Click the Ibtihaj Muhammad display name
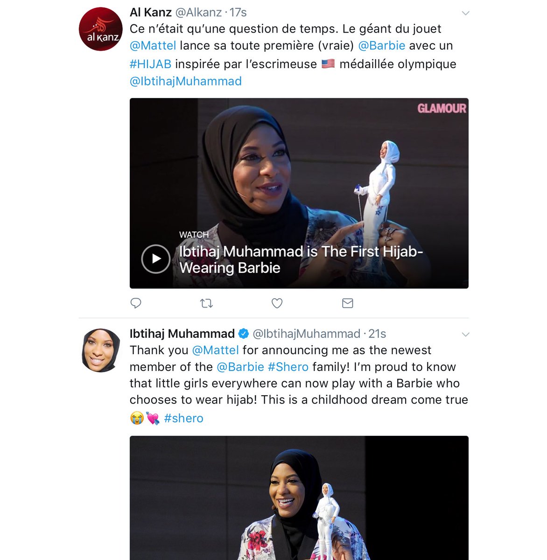The image size is (547, 560). coord(182,334)
